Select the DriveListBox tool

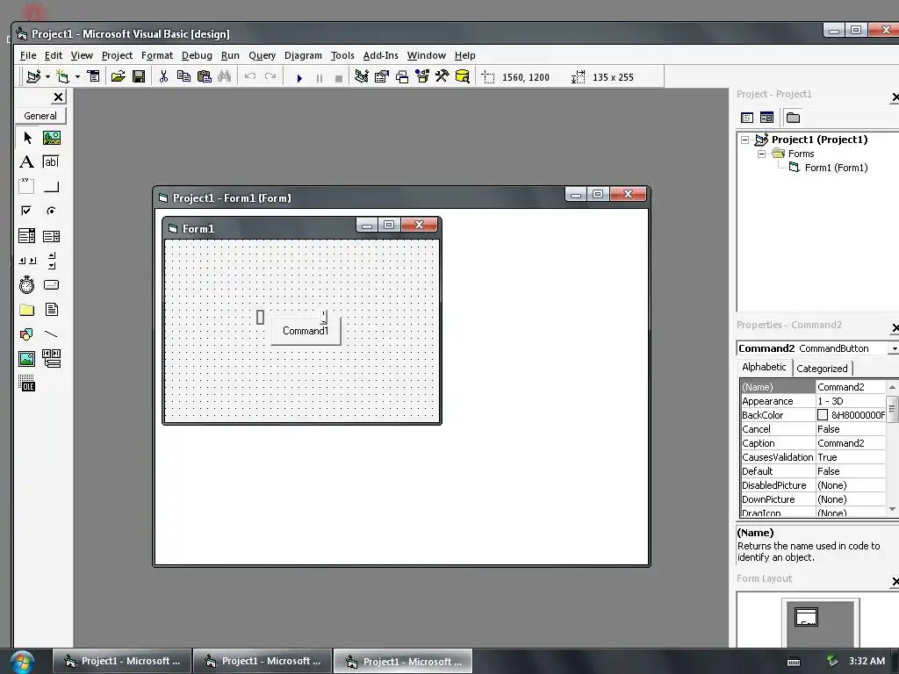[x=52, y=285]
